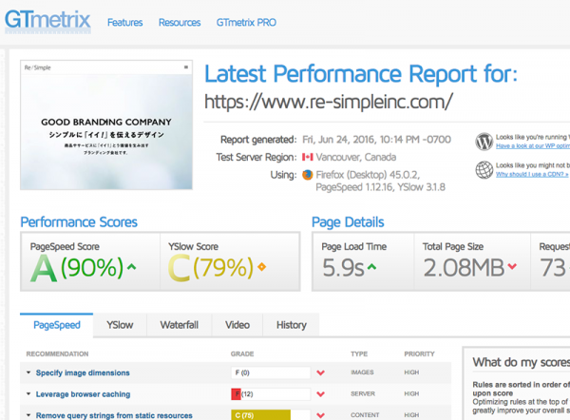Click the PageSpeed Score A (90%) value
This screenshot has width=570, height=420.
pyautogui.click(x=77, y=268)
